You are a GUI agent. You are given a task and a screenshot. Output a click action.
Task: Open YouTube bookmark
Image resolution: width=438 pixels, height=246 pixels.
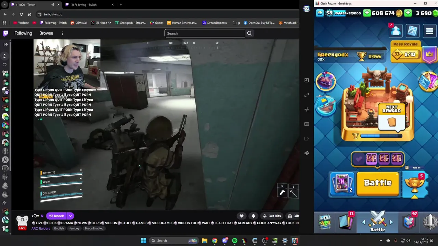(x=21, y=23)
